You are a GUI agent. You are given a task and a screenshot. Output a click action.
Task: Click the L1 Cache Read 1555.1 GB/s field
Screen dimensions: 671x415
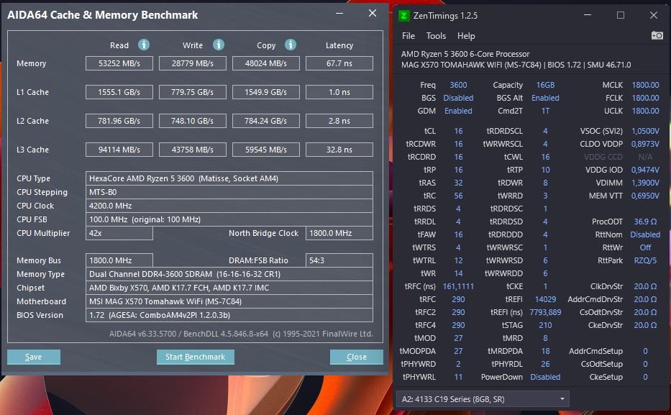click(x=119, y=92)
